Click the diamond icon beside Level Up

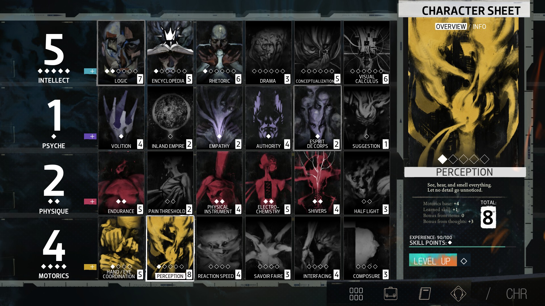click(464, 261)
